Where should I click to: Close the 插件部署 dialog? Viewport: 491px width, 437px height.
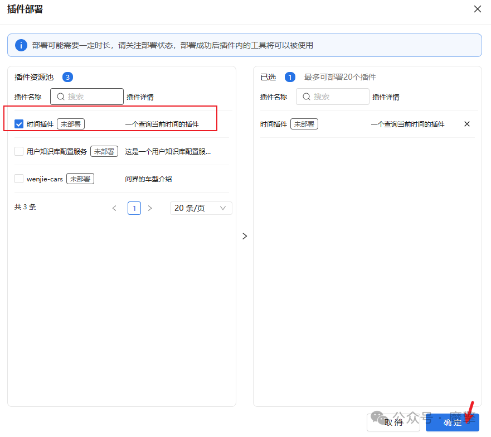coord(477,9)
